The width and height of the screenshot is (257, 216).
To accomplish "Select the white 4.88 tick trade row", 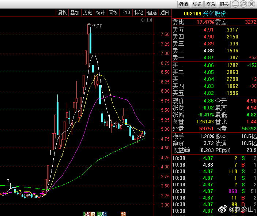I will pyautogui.click(x=214, y=165).
